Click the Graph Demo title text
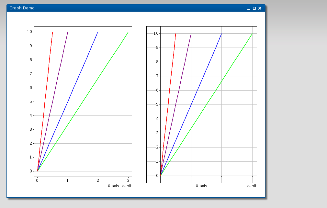 point(22,8)
